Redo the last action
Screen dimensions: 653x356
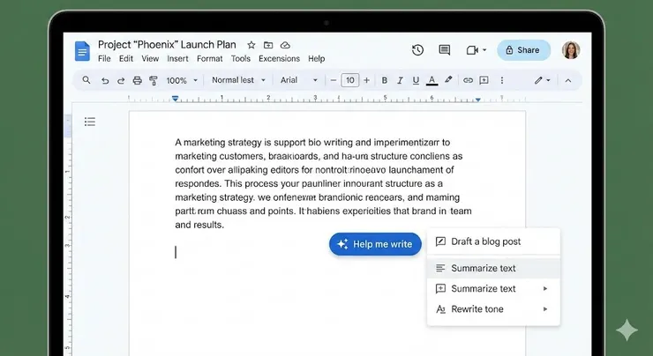(x=121, y=81)
